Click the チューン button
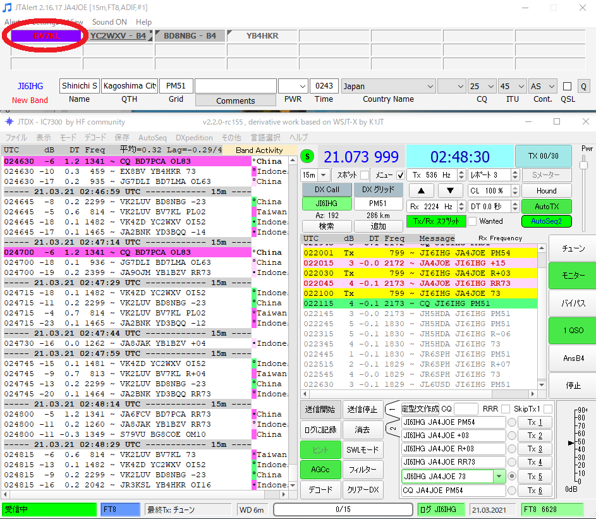The height and width of the screenshot is (519, 596). click(573, 248)
